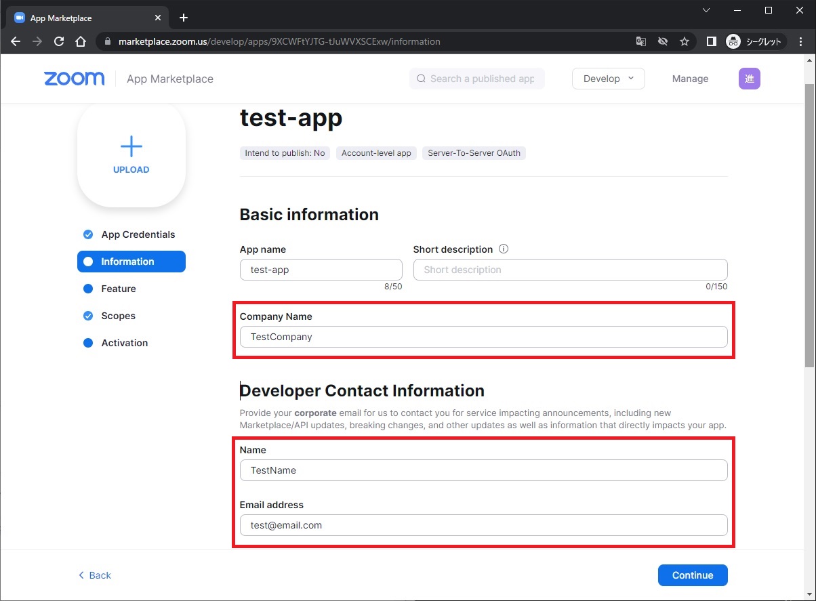Click the Zoom logo
The height and width of the screenshot is (601, 816).
[x=75, y=79]
